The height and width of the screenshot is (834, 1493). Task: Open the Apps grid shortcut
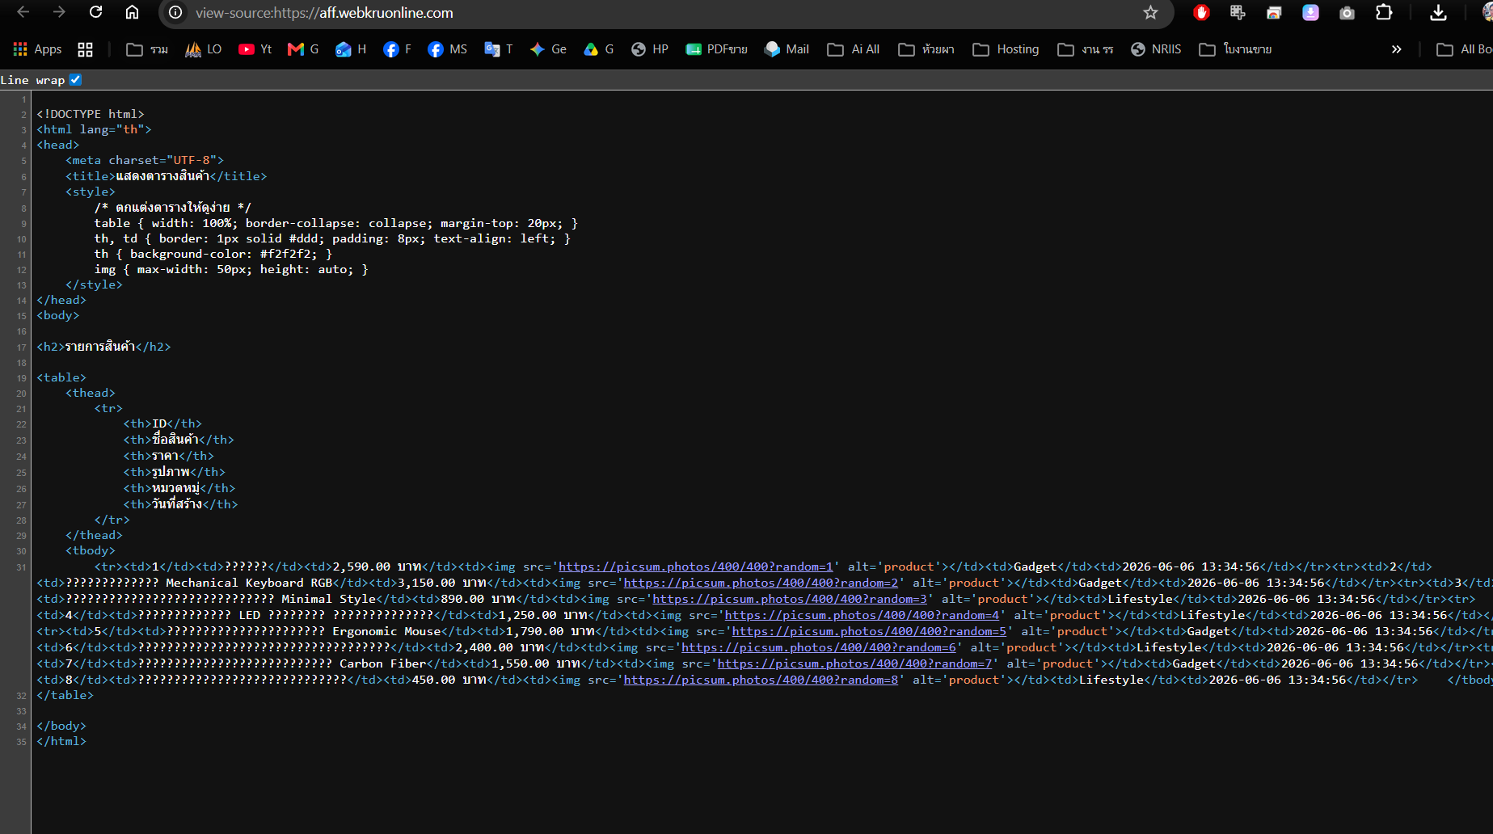[37, 49]
